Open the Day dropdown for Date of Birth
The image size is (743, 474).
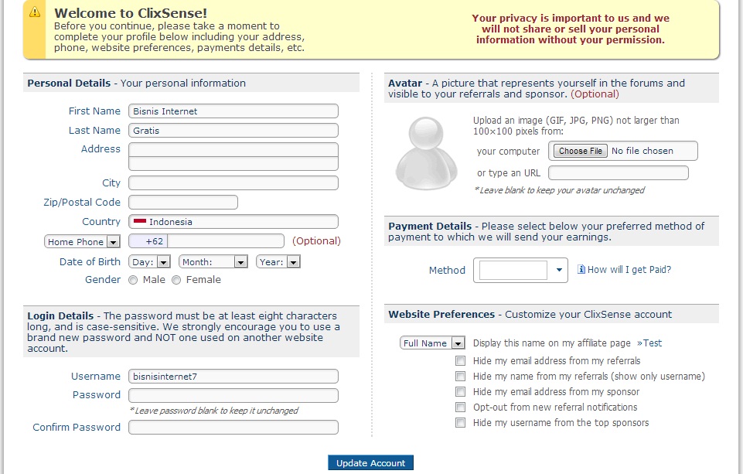149,261
